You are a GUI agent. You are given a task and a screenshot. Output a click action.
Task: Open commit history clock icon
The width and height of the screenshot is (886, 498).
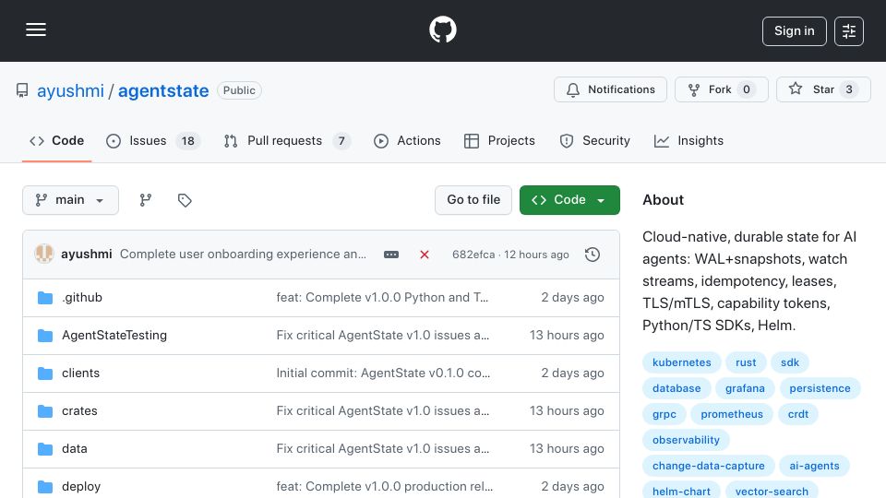point(593,255)
